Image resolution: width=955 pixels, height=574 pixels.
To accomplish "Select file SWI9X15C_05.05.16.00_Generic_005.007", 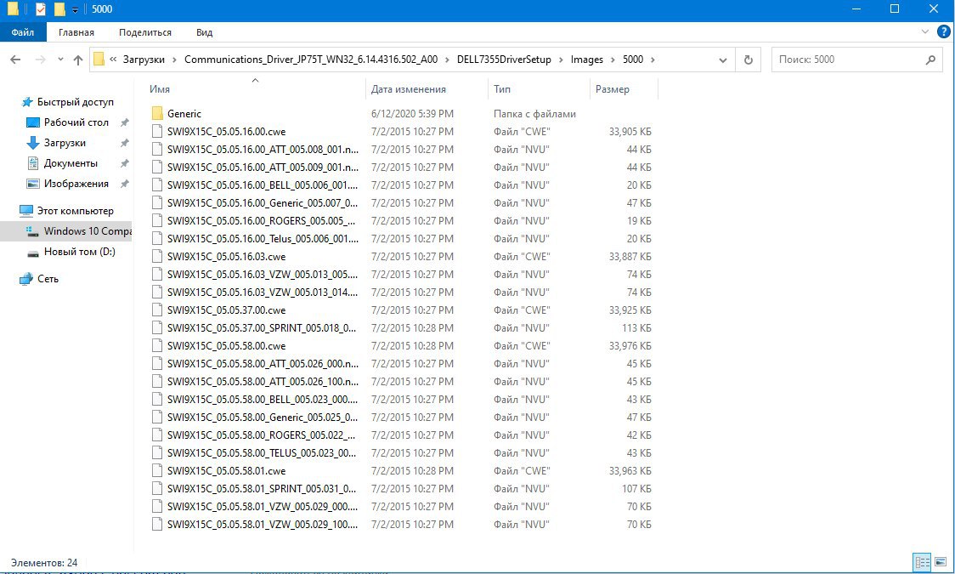I will [x=263, y=203].
